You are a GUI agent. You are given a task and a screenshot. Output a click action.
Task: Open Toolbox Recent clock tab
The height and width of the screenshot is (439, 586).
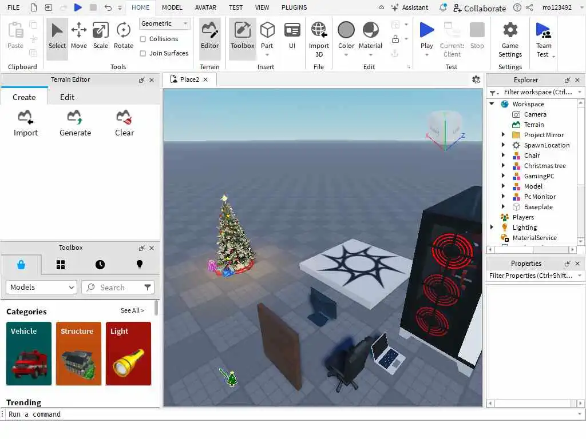pyautogui.click(x=100, y=265)
